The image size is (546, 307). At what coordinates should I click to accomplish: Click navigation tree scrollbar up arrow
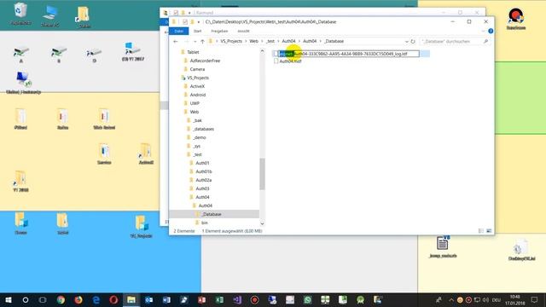tap(262, 51)
